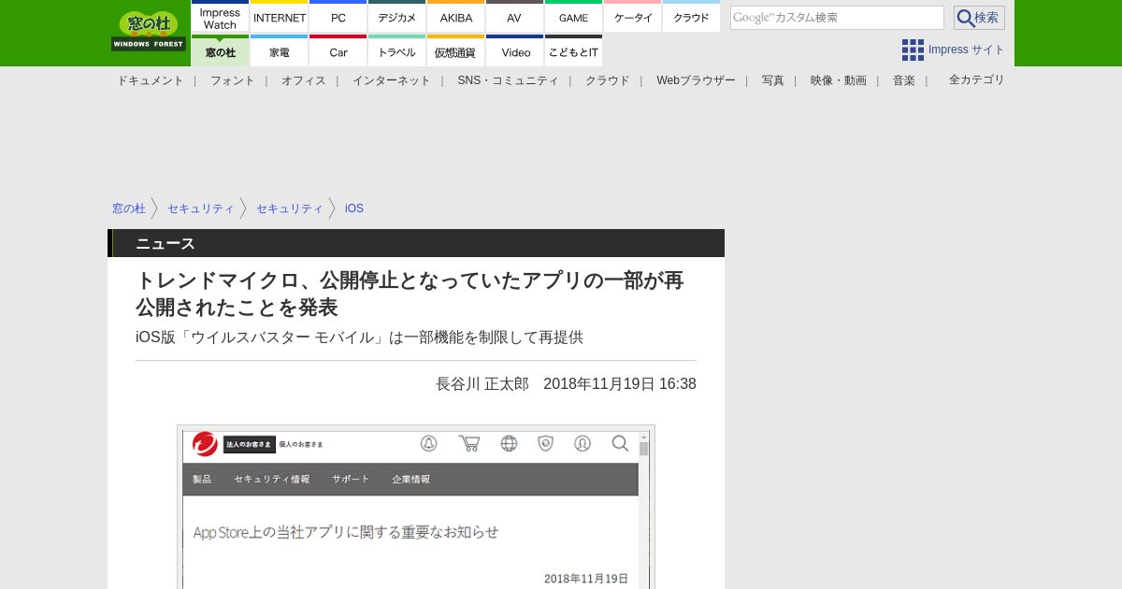Open the article screenshot thumbnail
The height and width of the screenshot is (589, 1122).
(x=416, y=508)
